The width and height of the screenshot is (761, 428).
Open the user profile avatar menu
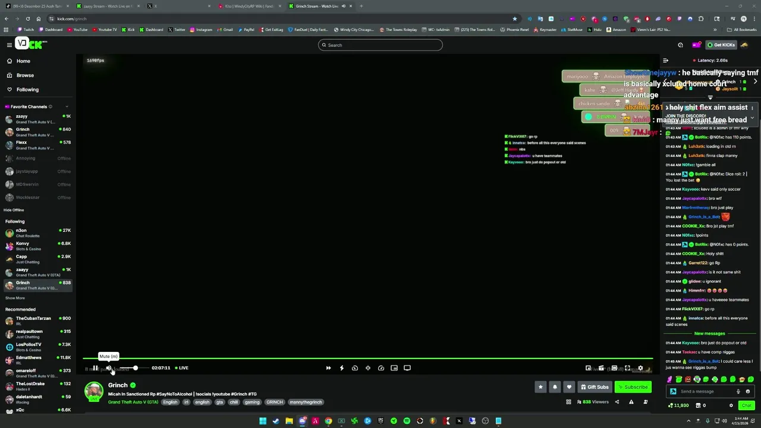[x=744, y=45]
